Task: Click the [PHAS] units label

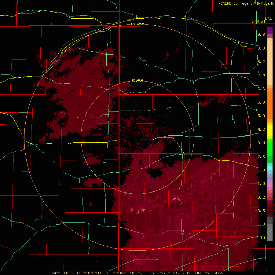Action: pos(258,21)
